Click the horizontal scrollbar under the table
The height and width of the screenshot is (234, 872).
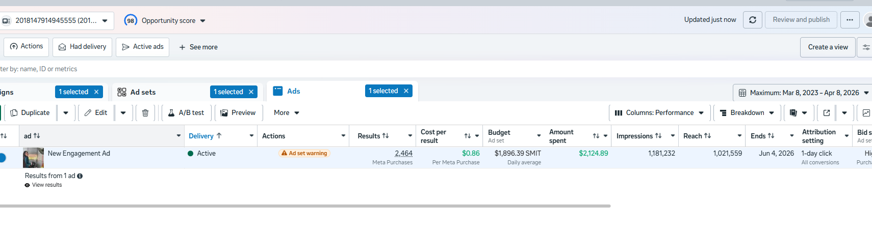[305, 206]
